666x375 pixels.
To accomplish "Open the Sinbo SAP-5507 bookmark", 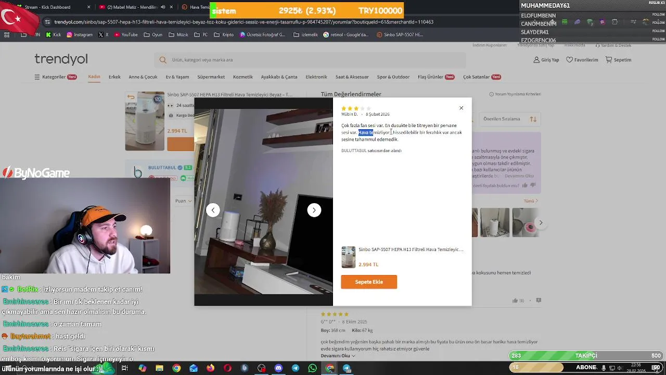I will [400, 35].
